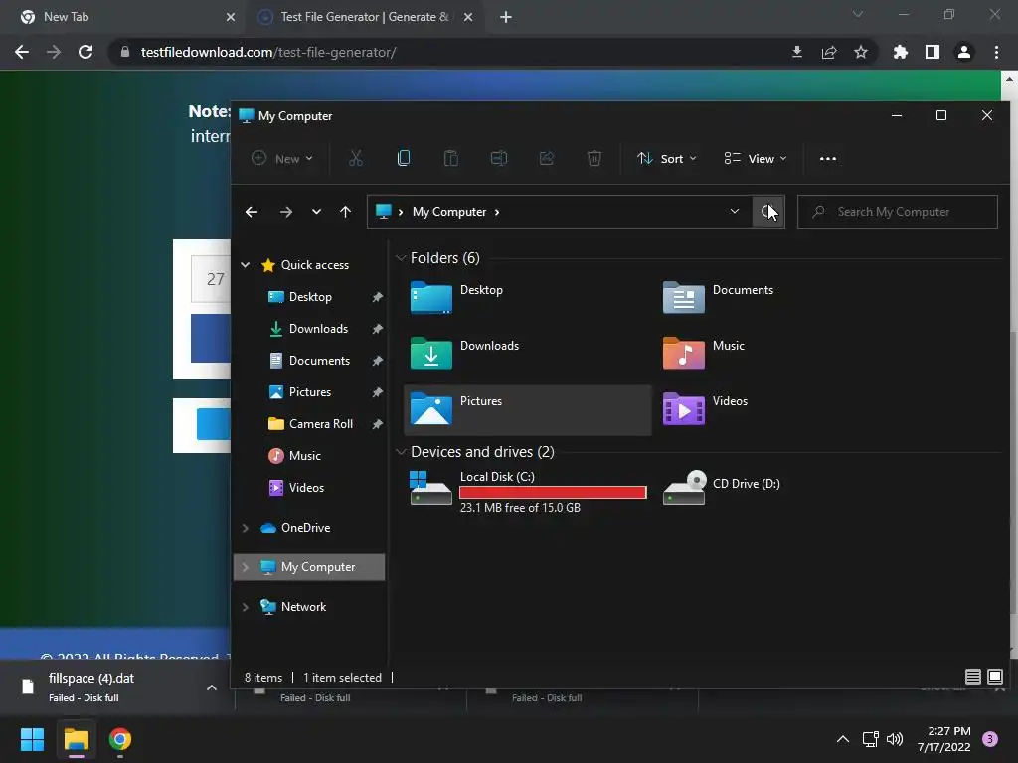Open the View dropdown menu
The width and height of the screenshot is (1018, 763).
[756, 158]
